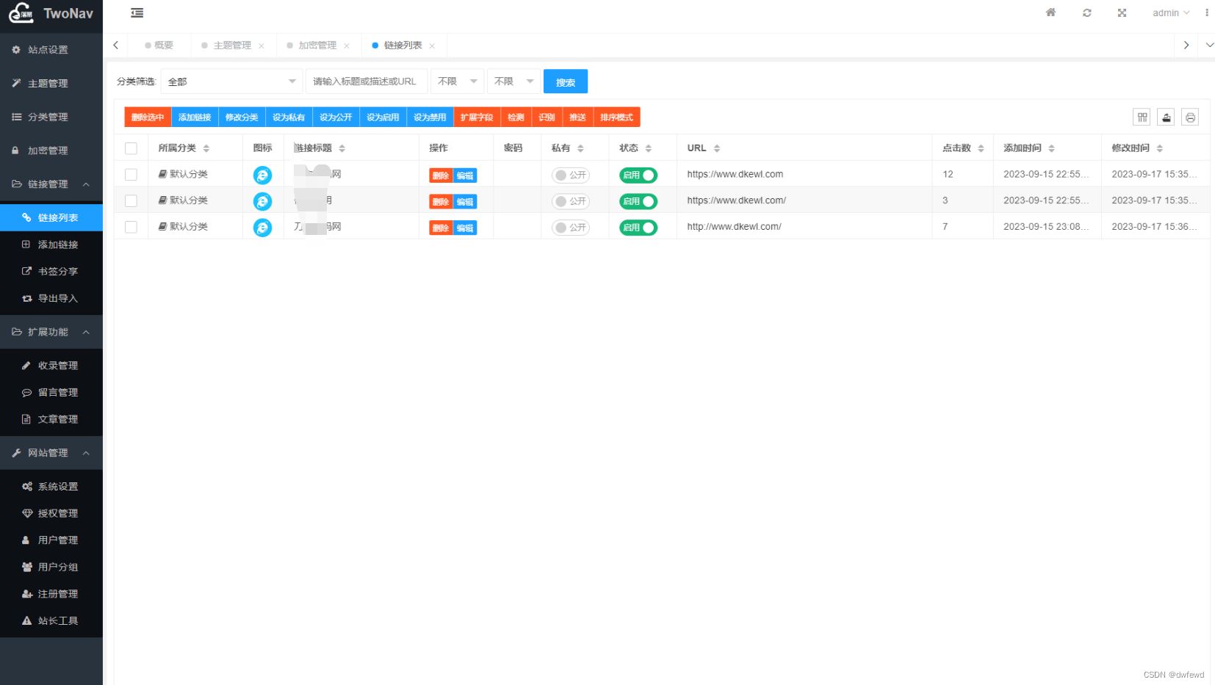
Task: Click the 添加链接 toolbar button
Action: (x=195, y=117)
